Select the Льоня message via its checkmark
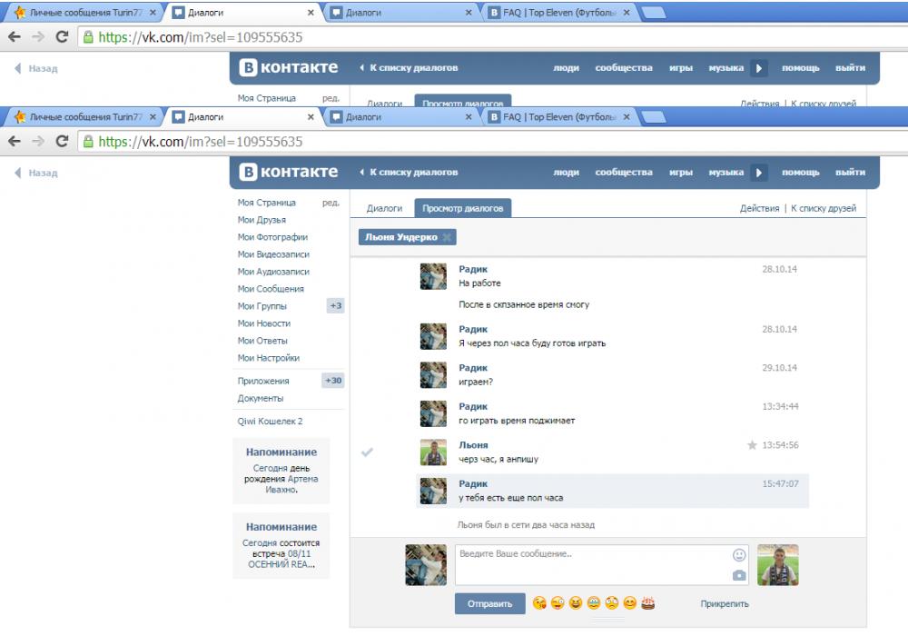The width and height of the screenshot is (908, 636). [x=367, y=452]
